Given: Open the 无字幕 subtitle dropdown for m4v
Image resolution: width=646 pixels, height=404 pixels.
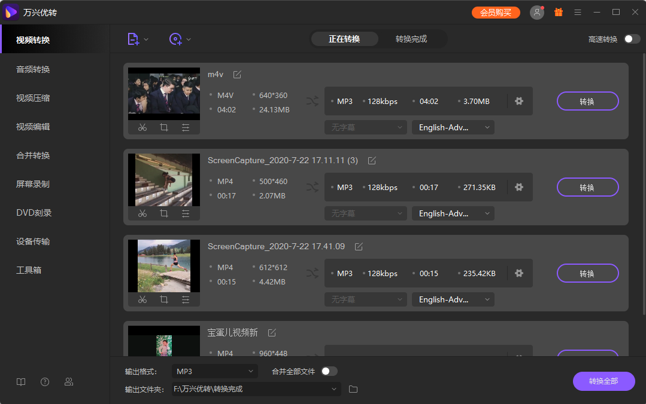Looking at the screenshot, I should click(365, 127).
